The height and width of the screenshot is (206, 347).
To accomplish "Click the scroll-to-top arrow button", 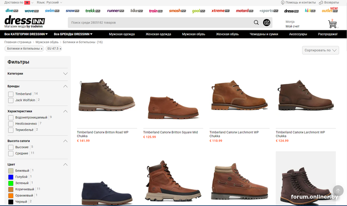I will 338,190.
